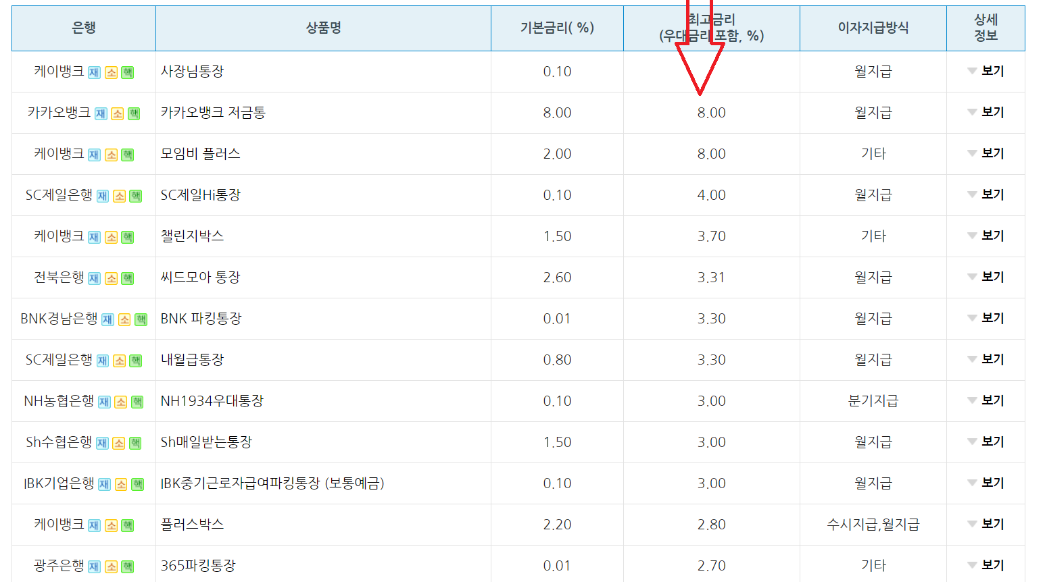Click the 상세 정보 column header
The image size is (1045, 582).
point(986,28)
